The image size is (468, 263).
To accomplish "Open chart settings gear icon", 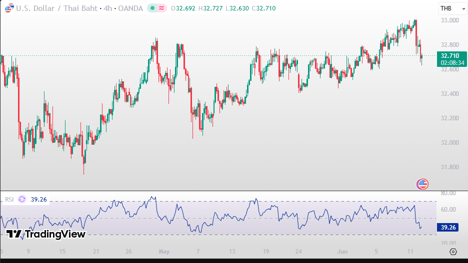I will pyautogui.click(x=453, y=252).
